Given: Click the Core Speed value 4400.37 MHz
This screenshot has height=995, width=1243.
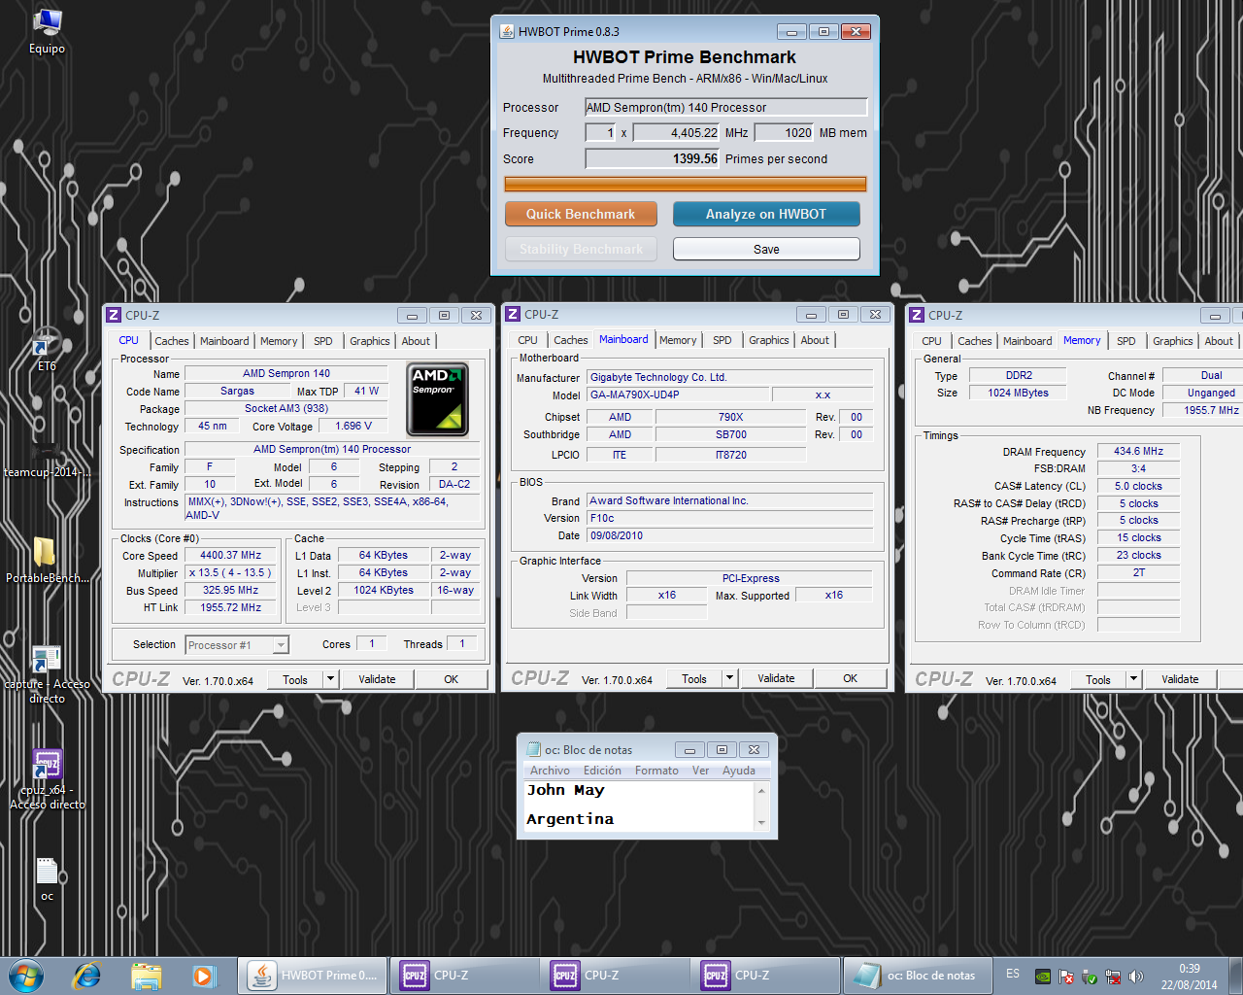Looking at the screenshot, I should click(x=231, y=555).
